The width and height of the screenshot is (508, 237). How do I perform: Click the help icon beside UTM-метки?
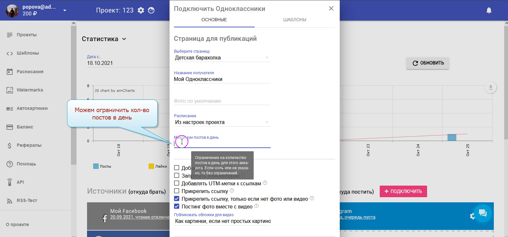pos(265,183)
